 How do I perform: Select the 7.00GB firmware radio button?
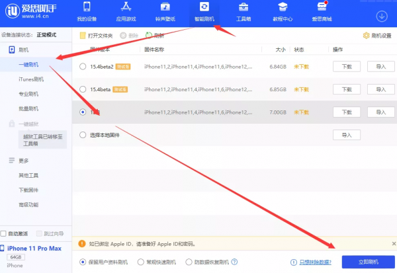click(x=83, y=112)
